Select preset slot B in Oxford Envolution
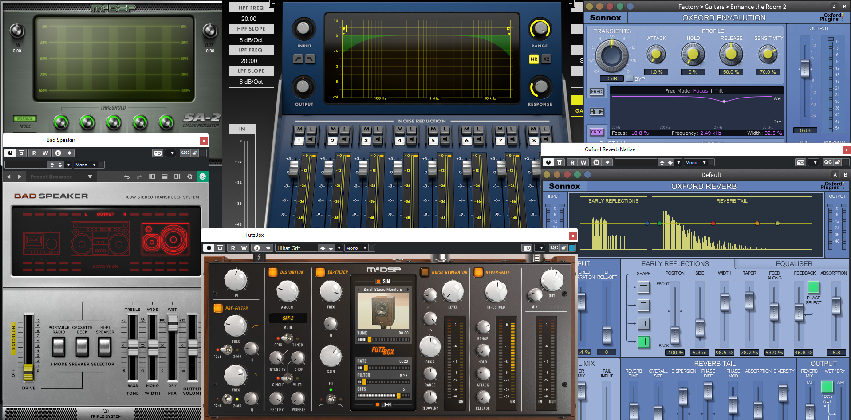The image size is (851, 420). 844,7
